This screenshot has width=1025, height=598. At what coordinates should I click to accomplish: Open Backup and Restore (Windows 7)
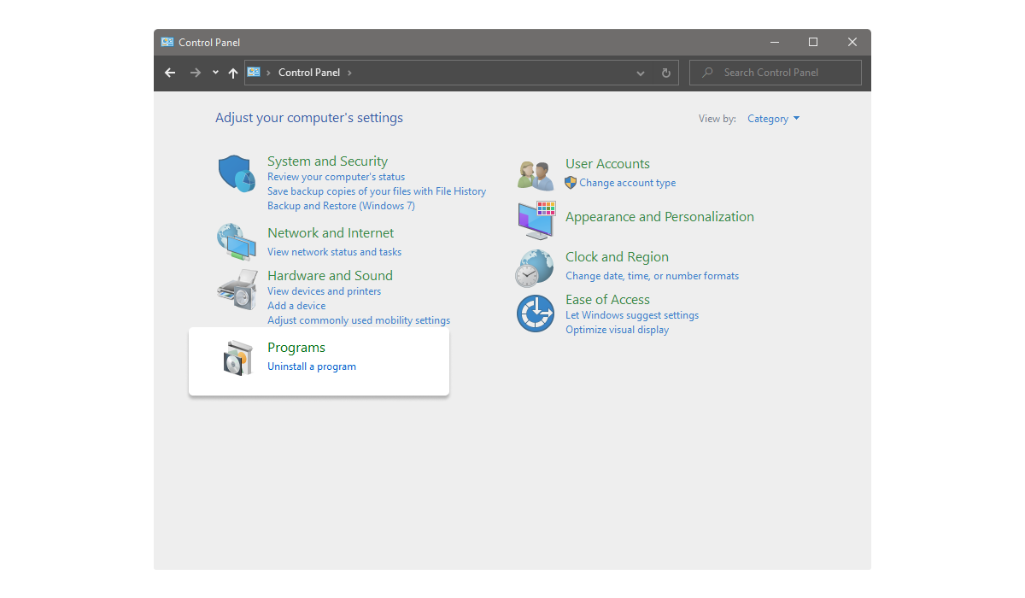(341, 206)
